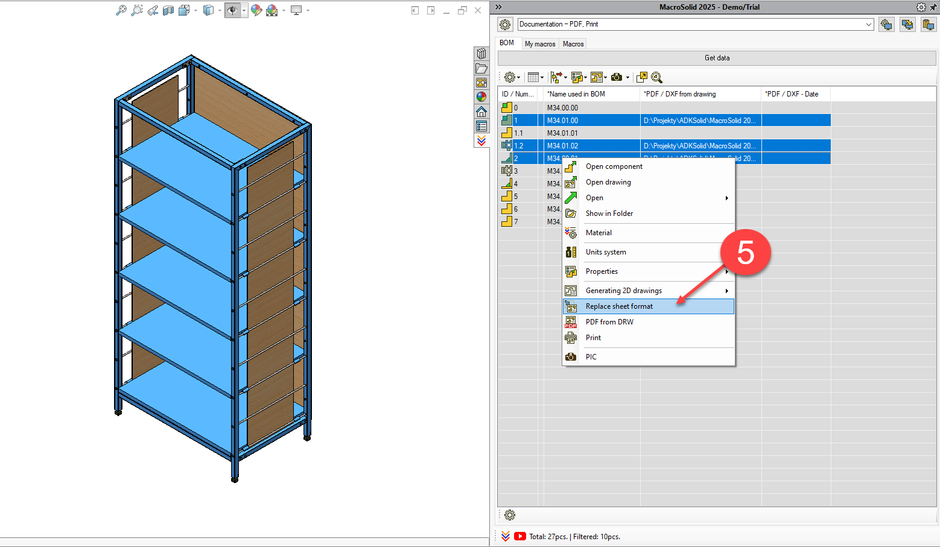940x547 pixels.
Task: Click the expand-right panel arrow in viewport
Action: click(431, 10)
